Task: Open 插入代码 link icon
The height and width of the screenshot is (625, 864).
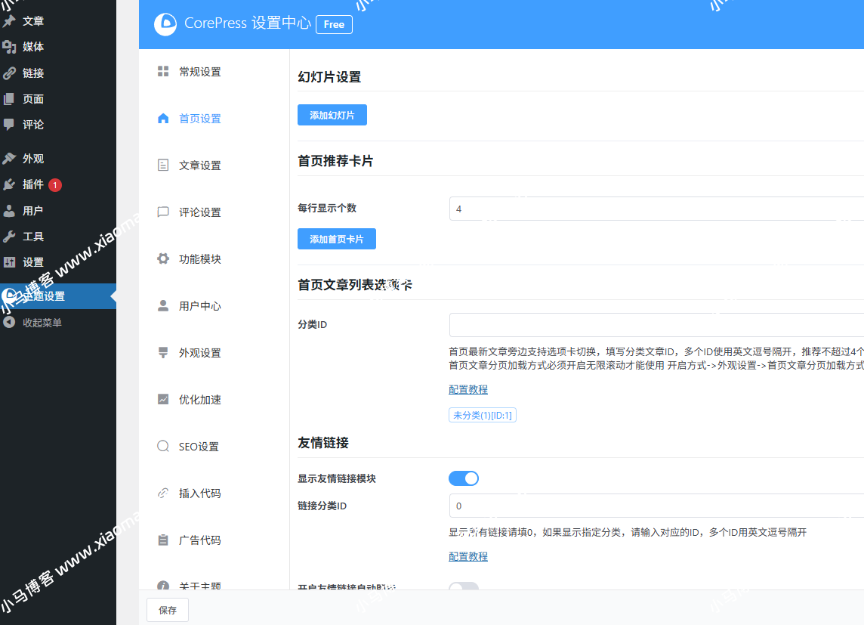Action: (163, 493)
